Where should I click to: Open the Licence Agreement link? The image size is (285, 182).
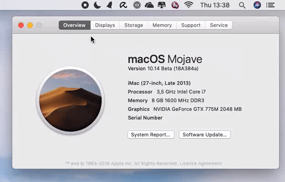point(201,163)
